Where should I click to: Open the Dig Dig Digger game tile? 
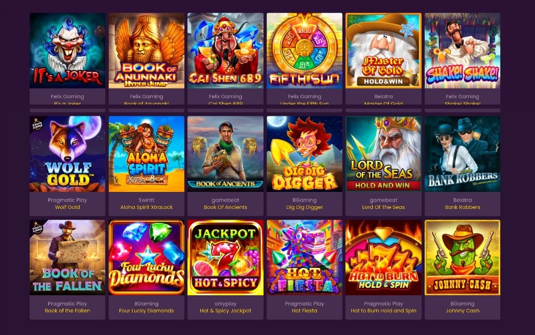304,154
